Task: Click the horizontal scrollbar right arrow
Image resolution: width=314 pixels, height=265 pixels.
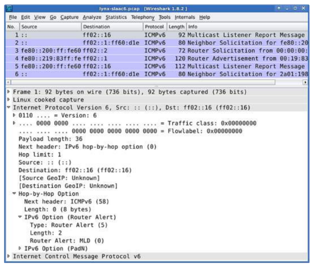Action: (305, 82)
